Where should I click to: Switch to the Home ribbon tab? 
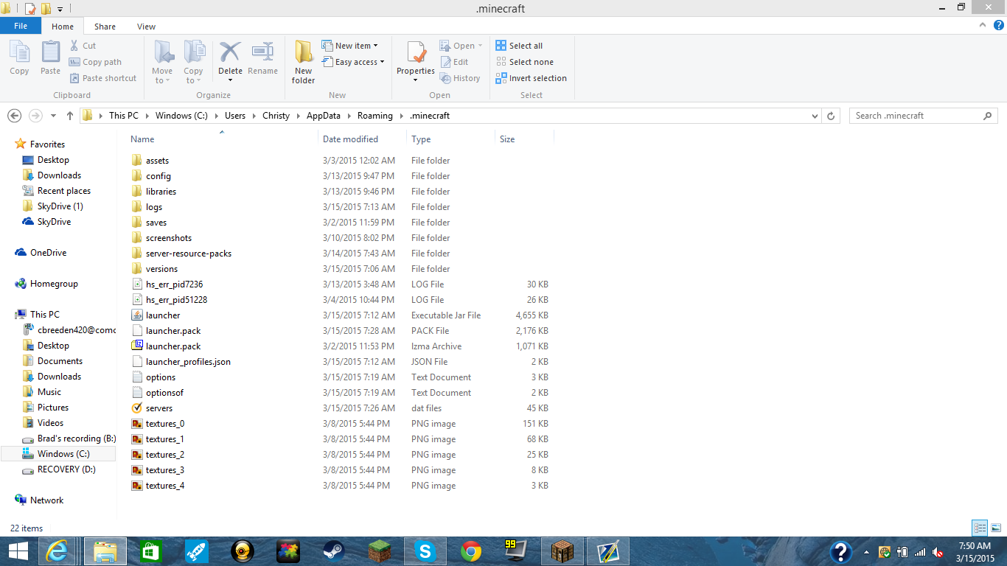point(63,27)
